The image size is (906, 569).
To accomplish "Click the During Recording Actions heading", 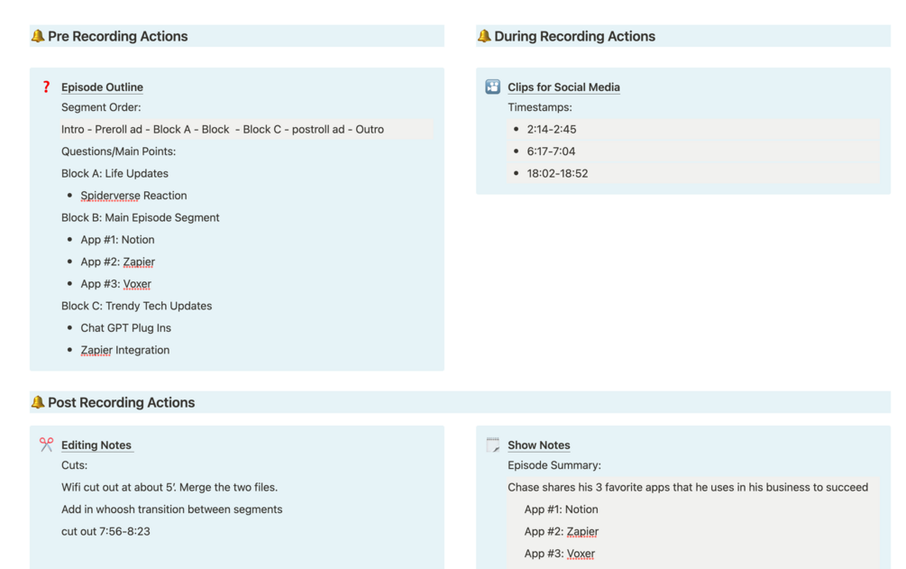I will 574,37.
